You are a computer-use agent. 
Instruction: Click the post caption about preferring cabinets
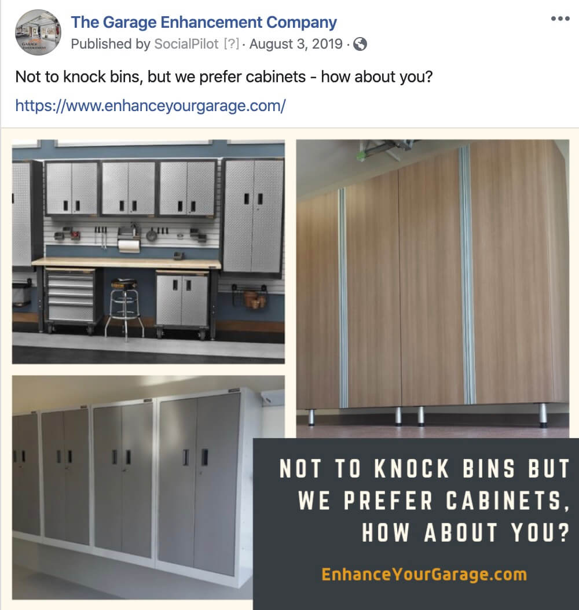pyautogui.click(x=223, y=76)
